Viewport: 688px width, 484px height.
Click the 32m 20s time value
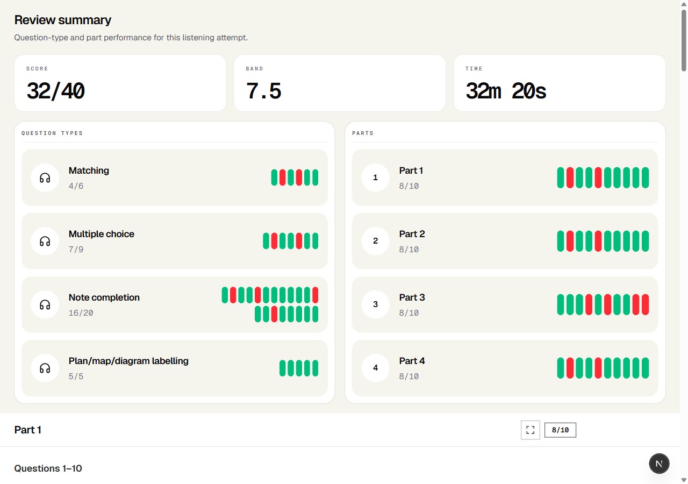click(x=506, y=91)
